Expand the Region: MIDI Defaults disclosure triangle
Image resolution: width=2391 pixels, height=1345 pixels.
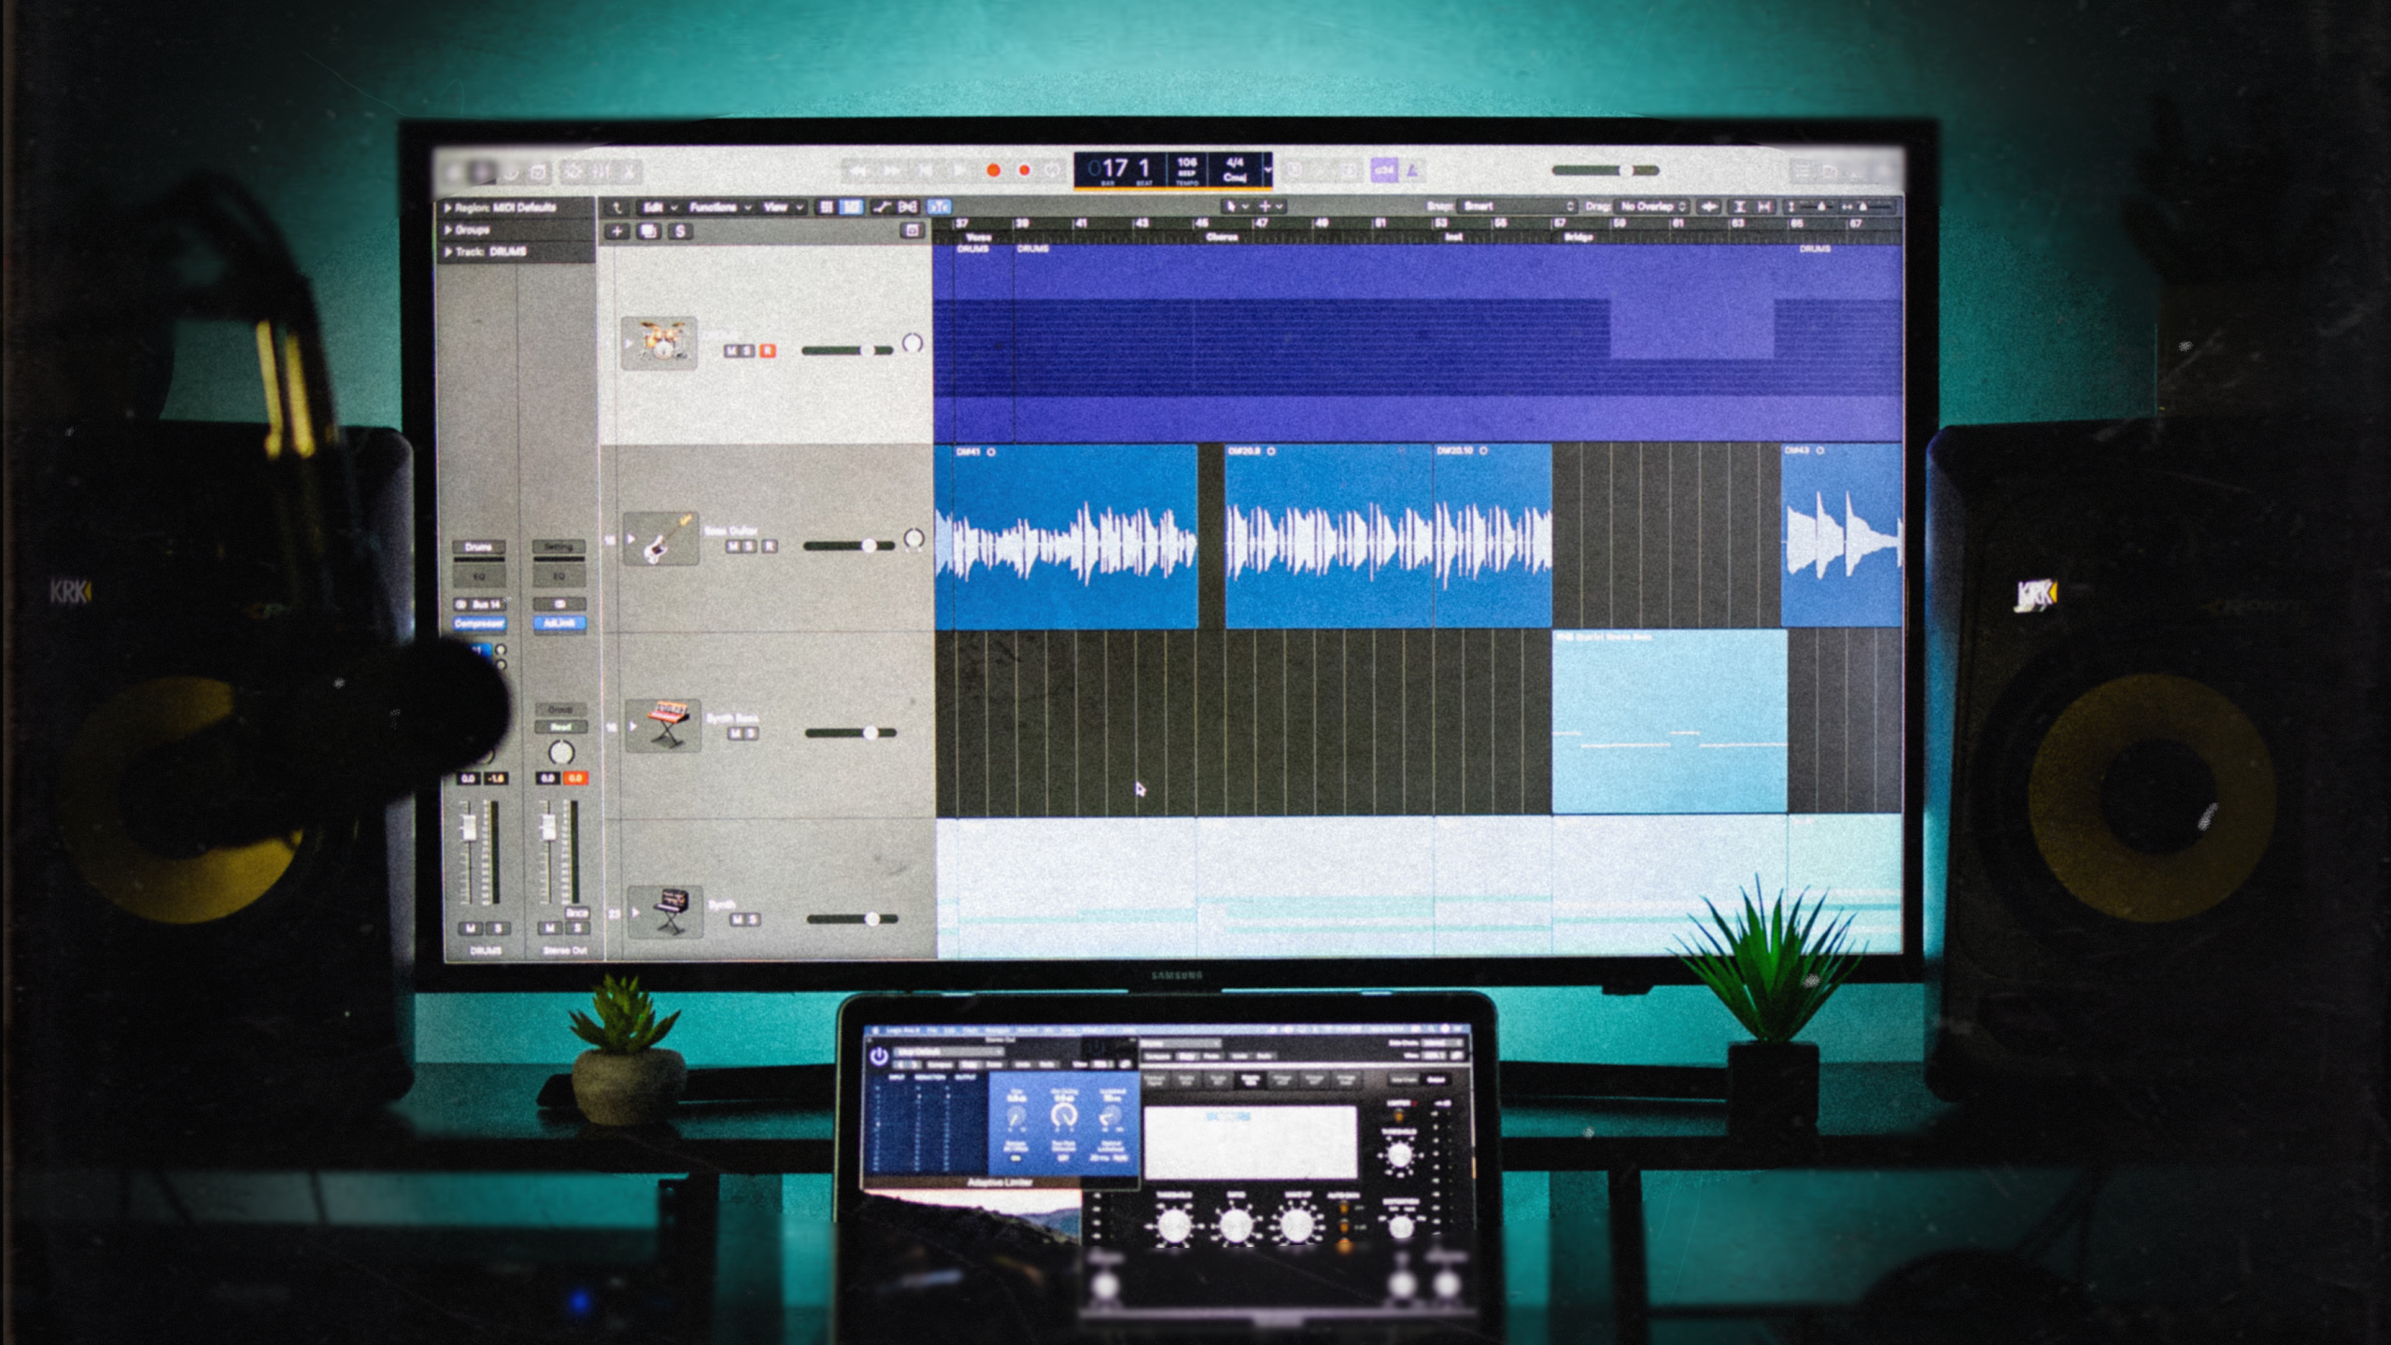[x=448, y=207]
